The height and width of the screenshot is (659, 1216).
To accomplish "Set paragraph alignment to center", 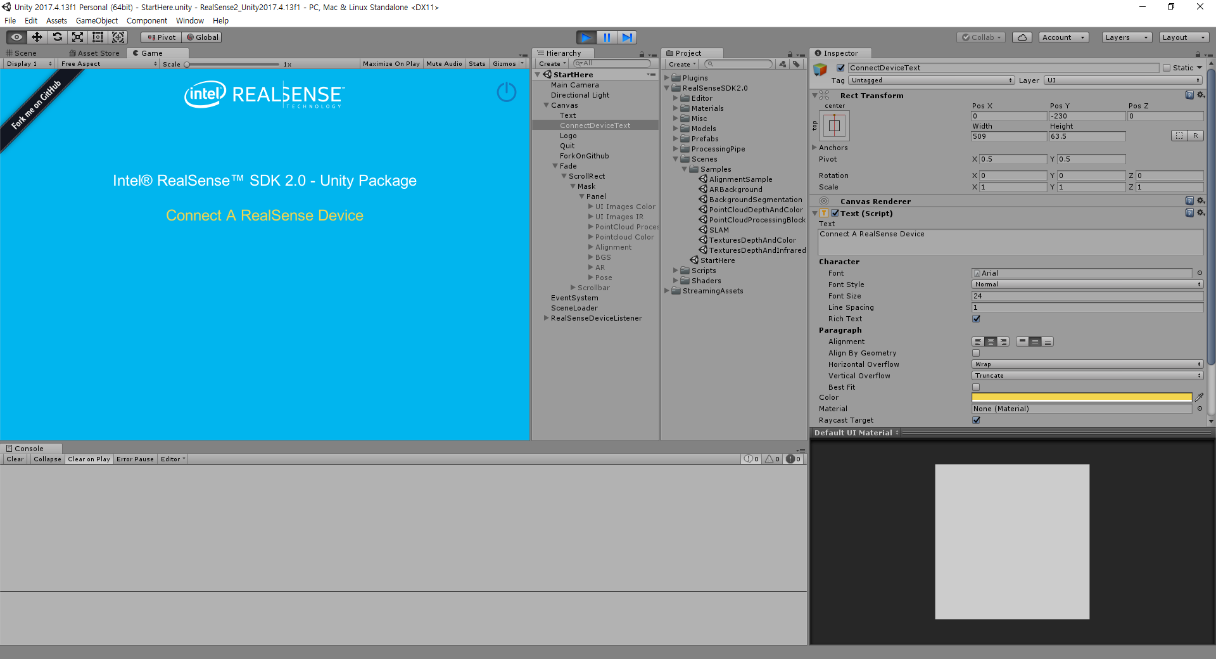I will pos(991,342).
